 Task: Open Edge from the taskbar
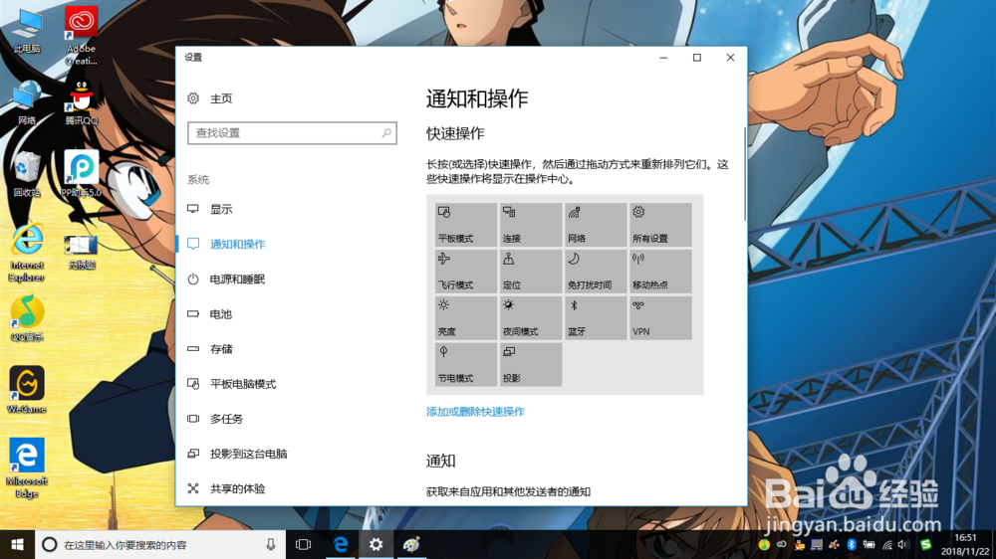[341, 544]
